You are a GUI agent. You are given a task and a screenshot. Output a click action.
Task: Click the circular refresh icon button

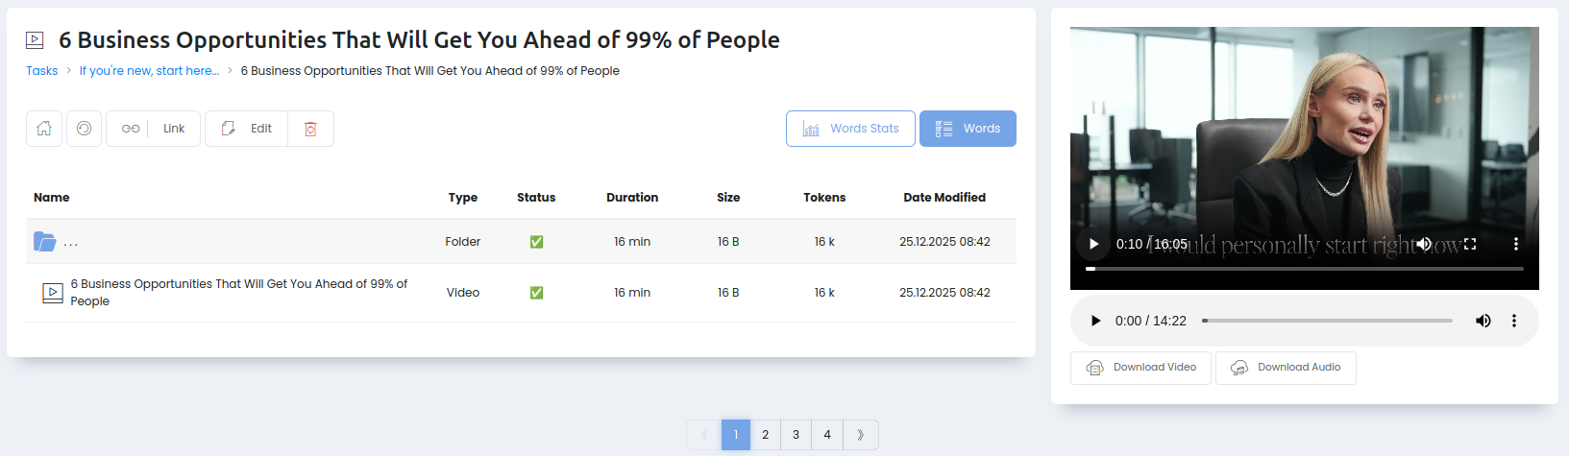pos(85,129)
